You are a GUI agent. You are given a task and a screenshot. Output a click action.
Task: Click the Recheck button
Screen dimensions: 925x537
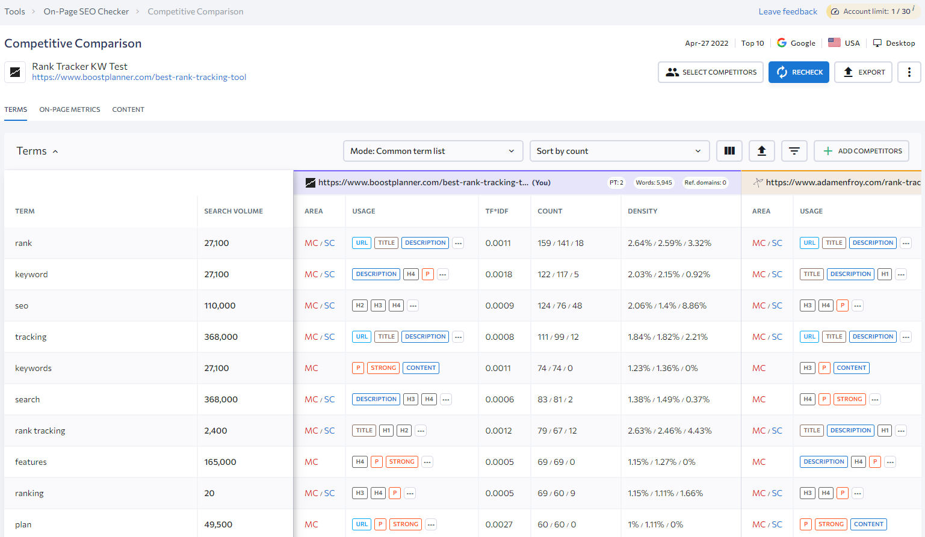tap(799, 72)
